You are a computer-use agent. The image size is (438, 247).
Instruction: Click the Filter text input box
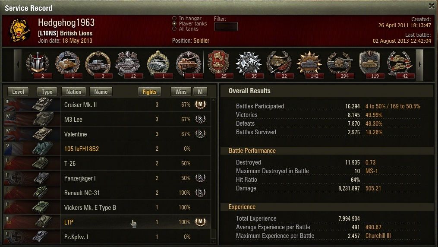(226, 26)
